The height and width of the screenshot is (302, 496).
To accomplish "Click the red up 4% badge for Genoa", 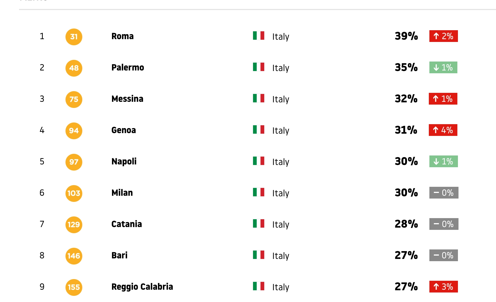I will pos(443,130).
